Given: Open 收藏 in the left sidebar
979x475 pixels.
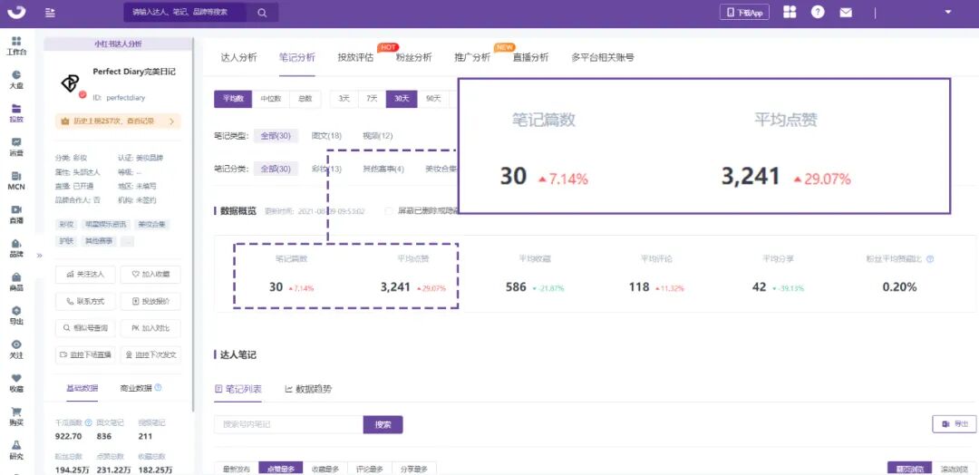Looking at the screenshot, I should point(16,383).
